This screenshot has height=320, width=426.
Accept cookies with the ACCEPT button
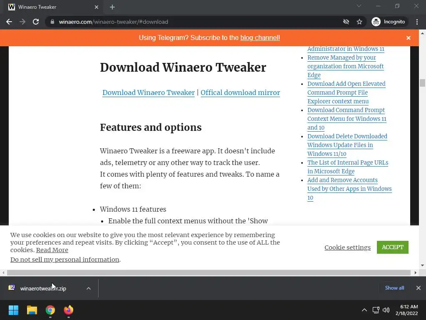393,247
